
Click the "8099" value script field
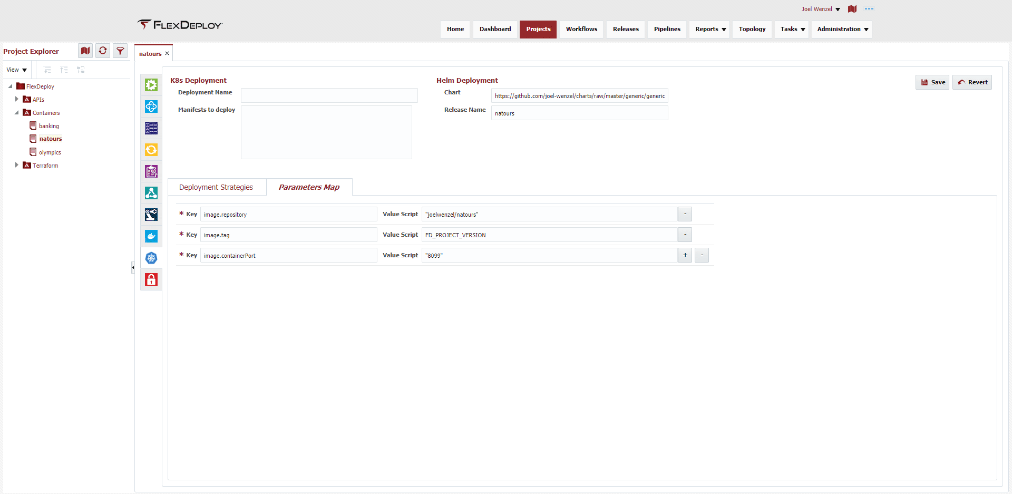pos(550,255)
